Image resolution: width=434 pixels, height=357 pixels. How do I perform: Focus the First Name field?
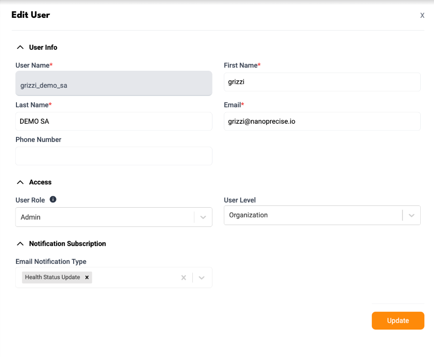point(322,82)
